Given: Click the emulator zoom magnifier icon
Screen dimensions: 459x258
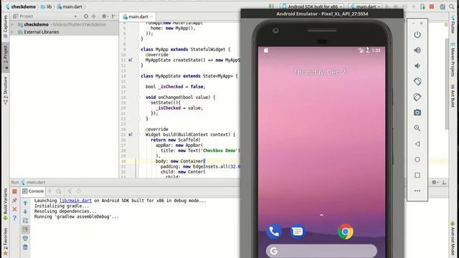Looking at the screenshot, I should [x=417, y=128].
